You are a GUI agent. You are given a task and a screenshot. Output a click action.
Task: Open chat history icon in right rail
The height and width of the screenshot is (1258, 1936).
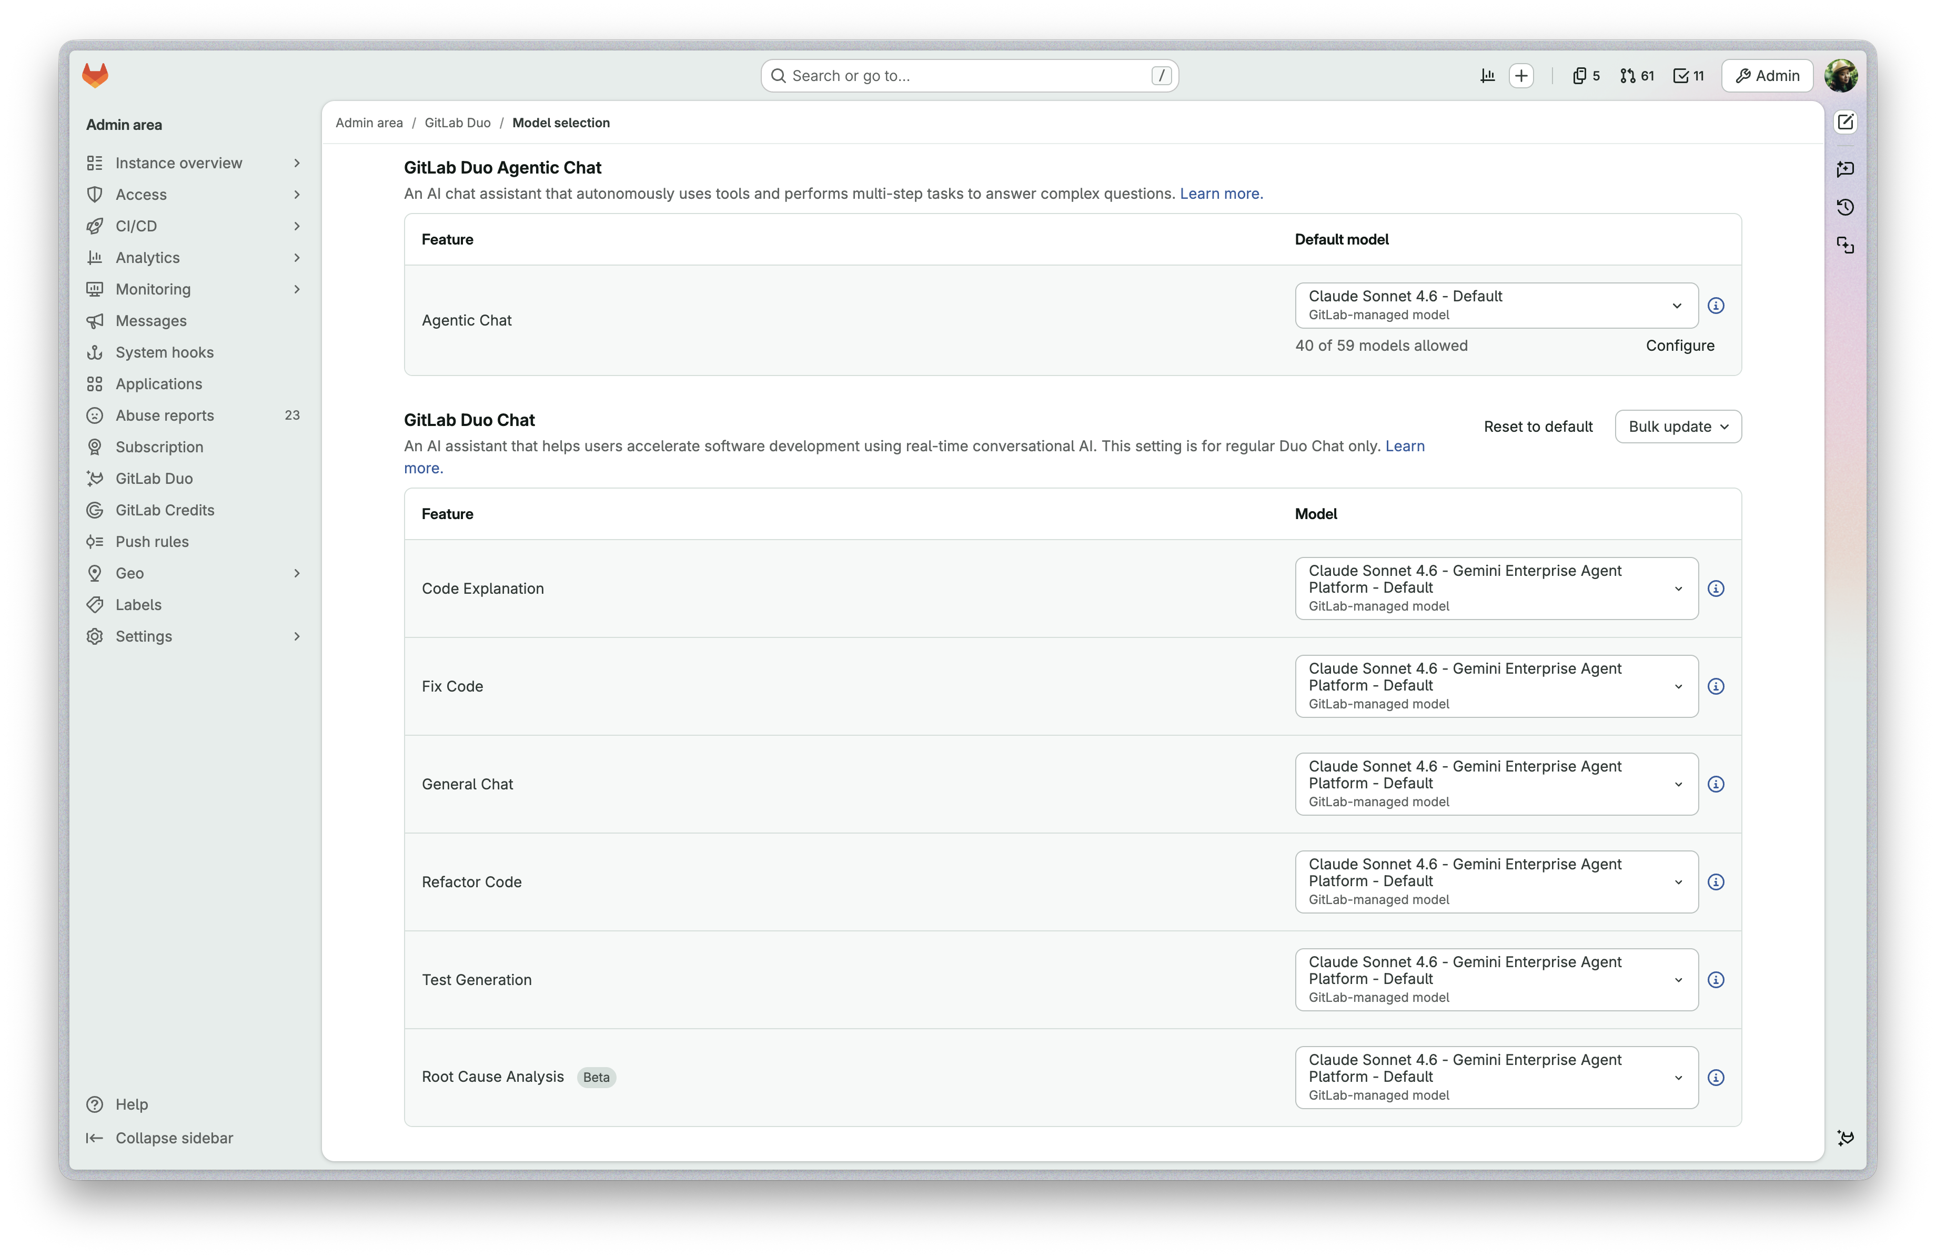pyautogui.click(x=1846, y=207)
